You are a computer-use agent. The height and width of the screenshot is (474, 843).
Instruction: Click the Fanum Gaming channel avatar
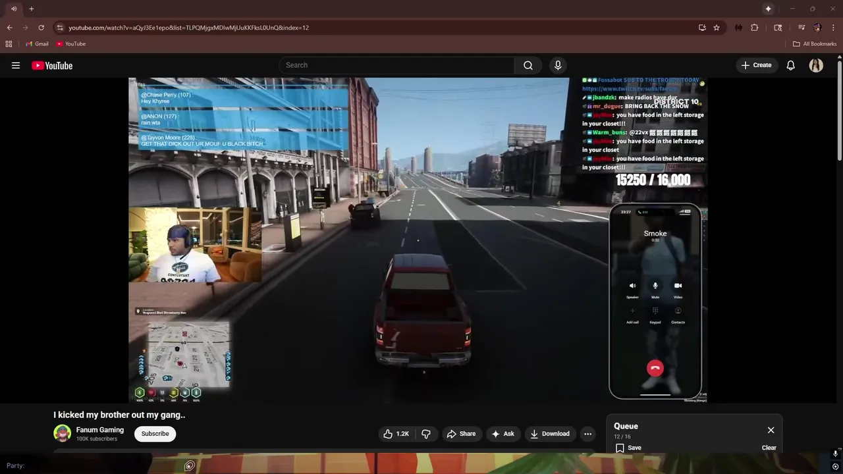[x=63, y=433]
